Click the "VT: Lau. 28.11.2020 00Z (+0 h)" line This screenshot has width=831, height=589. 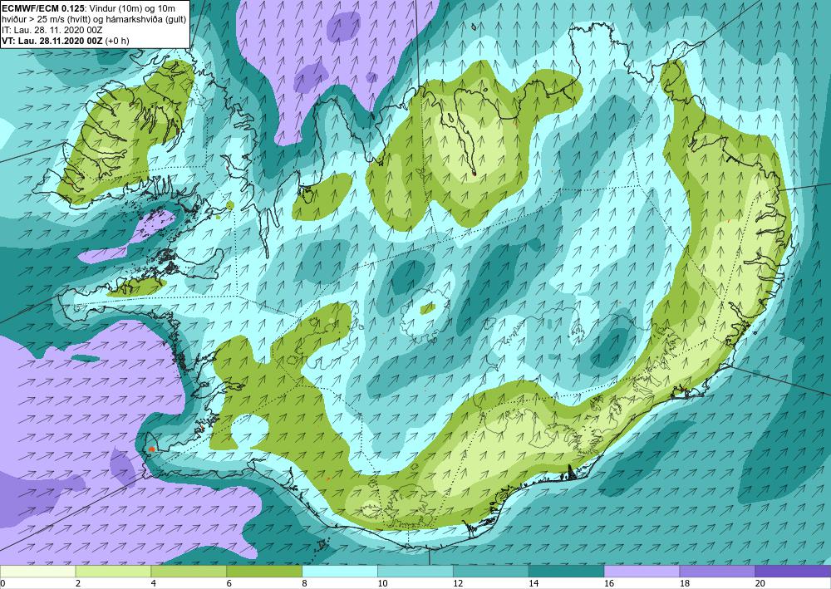click(x=66, y=41)
